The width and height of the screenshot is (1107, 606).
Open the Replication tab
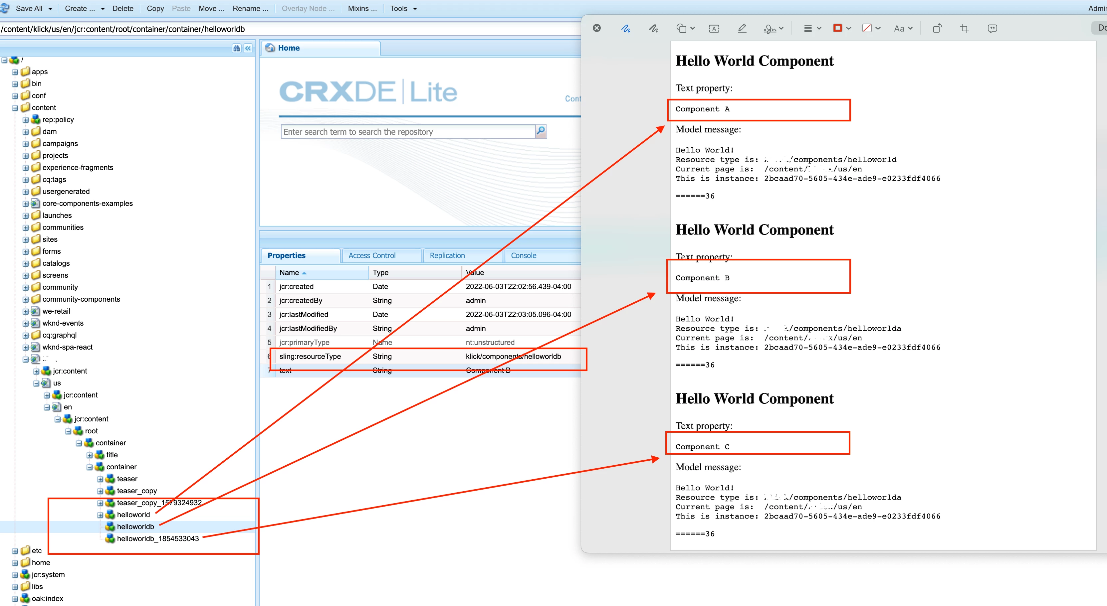pos(447,255)
